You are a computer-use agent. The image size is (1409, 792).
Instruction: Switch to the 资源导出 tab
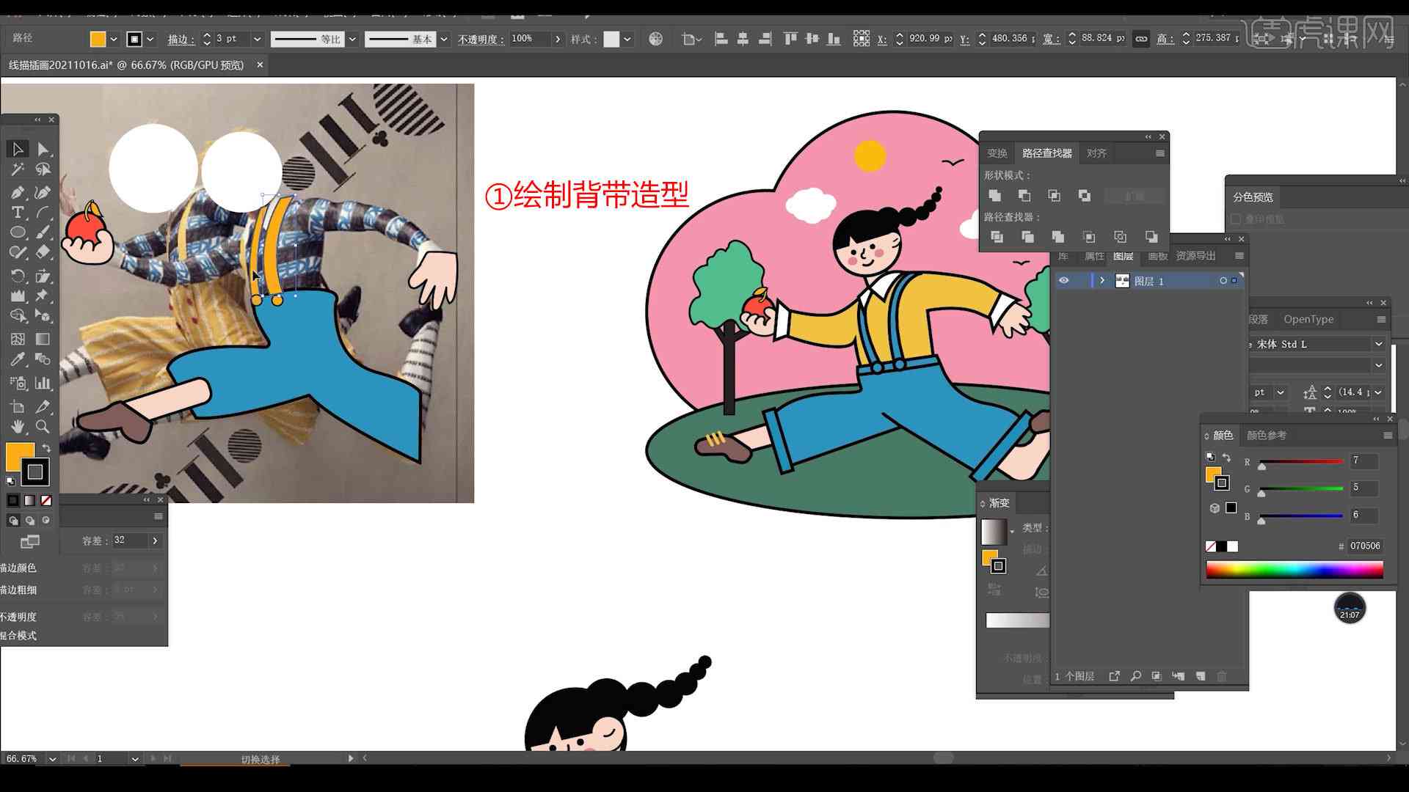point(1195,256)
